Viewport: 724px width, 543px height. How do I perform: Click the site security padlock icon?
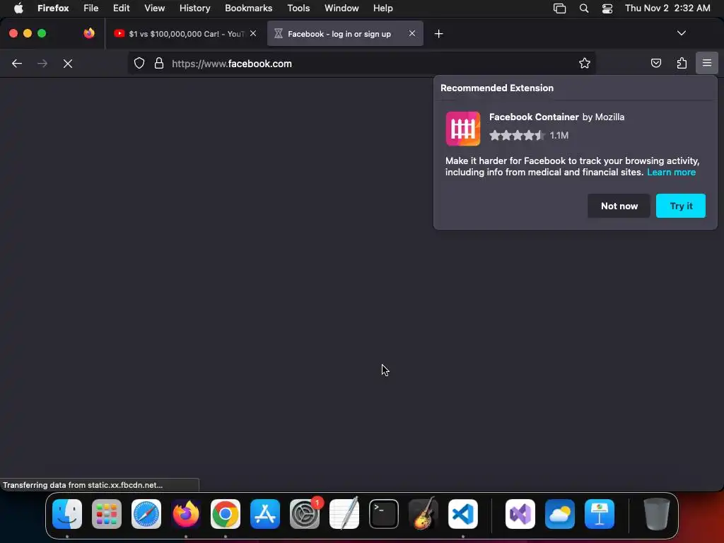[159, 63]
